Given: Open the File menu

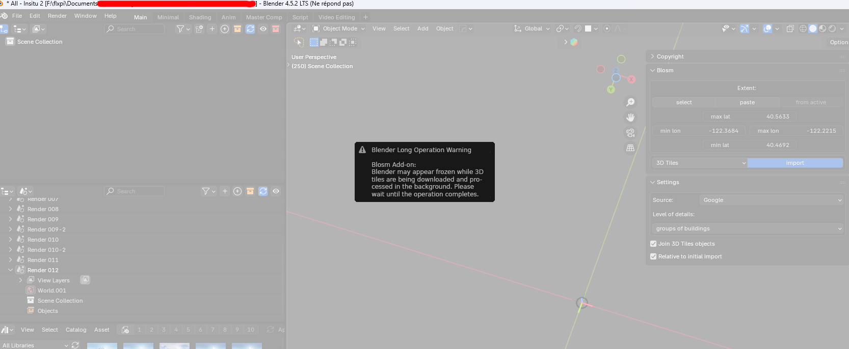Looking at the screenshot, I should [x=17, y=16].
